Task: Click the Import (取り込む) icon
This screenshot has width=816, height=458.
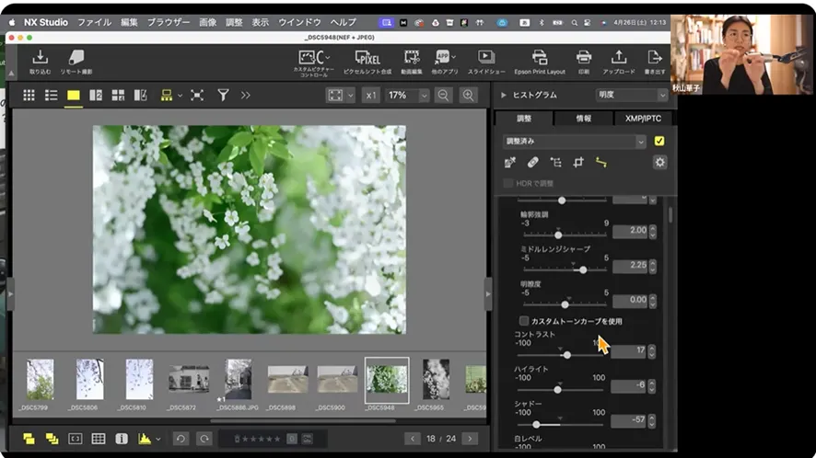Action: (x=41, y=62)
